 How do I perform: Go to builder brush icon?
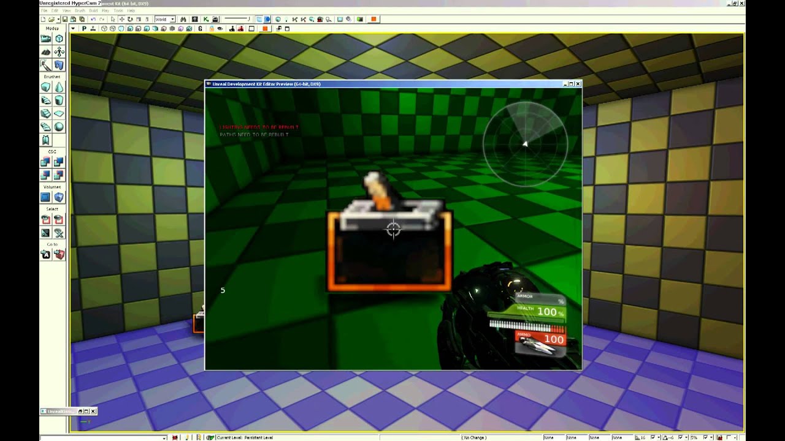pos(59,254)
